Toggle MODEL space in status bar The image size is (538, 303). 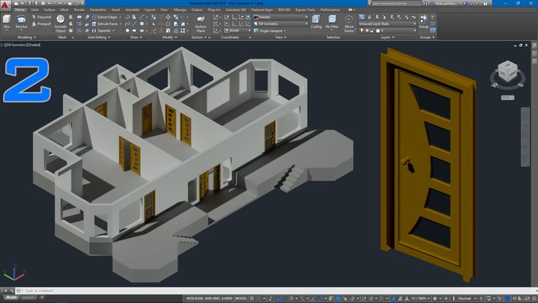point(241,299)
